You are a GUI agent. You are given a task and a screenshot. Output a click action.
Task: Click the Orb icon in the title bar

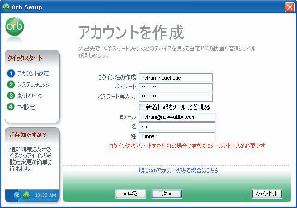6,7
